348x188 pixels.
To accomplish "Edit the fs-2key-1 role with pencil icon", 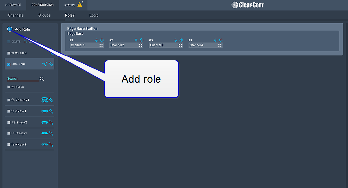I will tap(51, 111).
